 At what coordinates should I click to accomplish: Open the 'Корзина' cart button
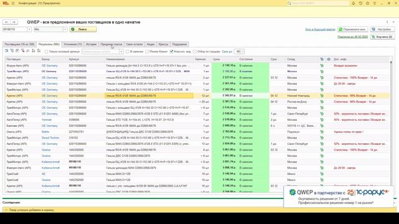(382, 37)
